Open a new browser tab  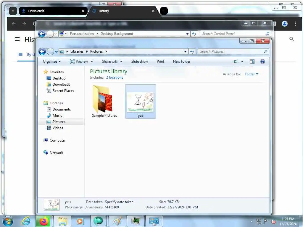coord(164,11)
